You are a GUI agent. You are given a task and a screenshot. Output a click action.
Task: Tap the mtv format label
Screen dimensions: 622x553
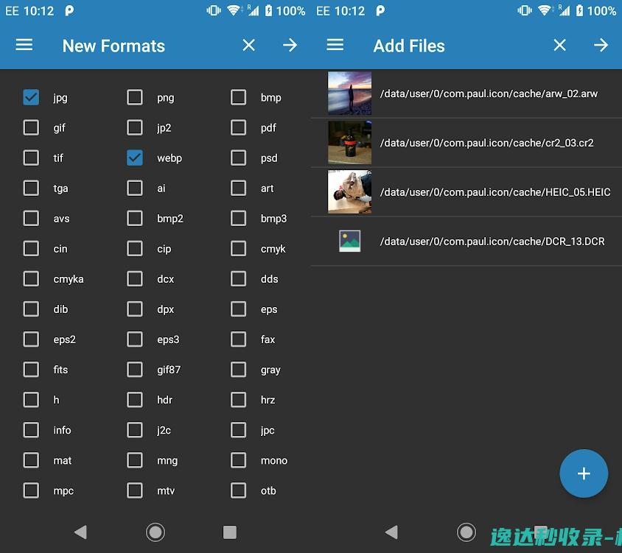(x=166, y=490)
